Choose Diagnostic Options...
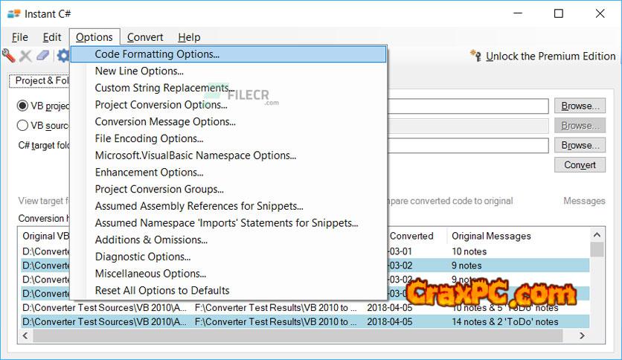Image resolution: width=622 pixels, height=360 pixels. click(x=228, y=257)
